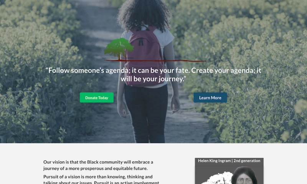The image size is (307, 184).
Task: Click the green Donate Today button
Action: (97, 98)
